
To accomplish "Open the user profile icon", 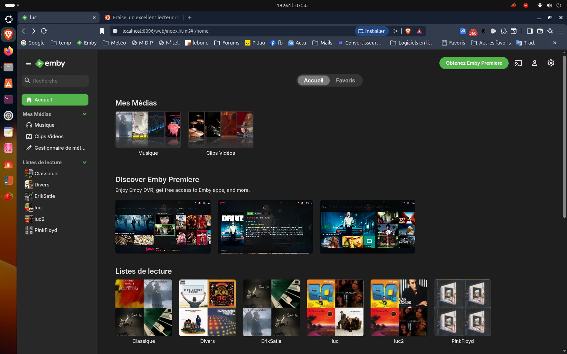I will 534,63.
